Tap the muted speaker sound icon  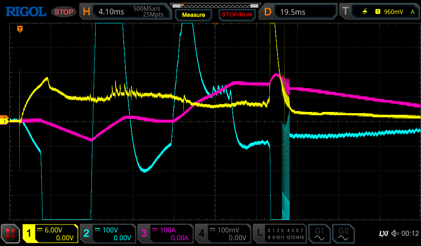(x=395, y=234)
